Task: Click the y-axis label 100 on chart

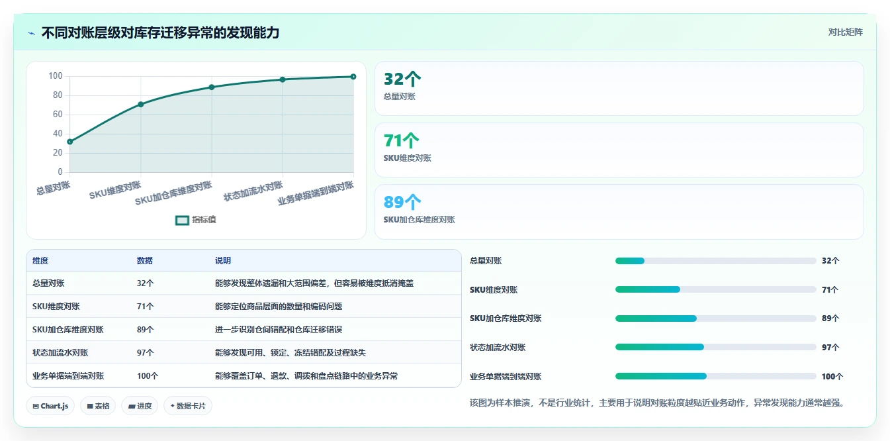Action: (x=55, y=76)
